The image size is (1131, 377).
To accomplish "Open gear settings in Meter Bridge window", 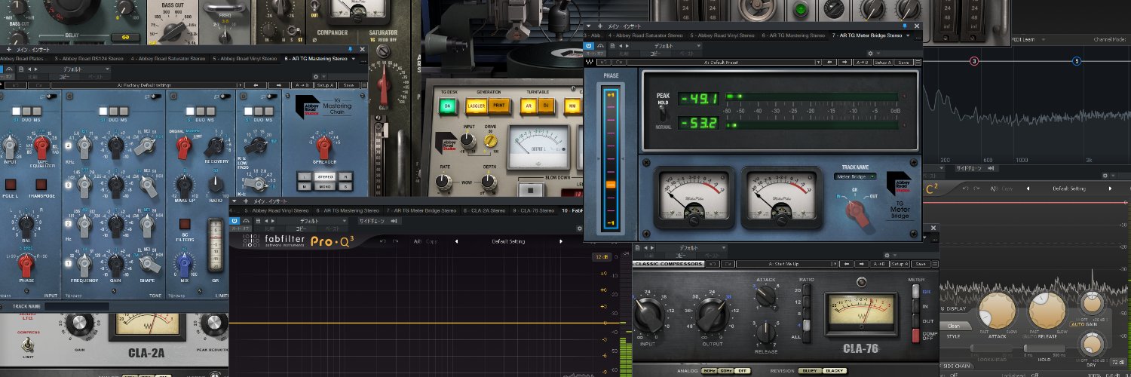I will (870, 54).
